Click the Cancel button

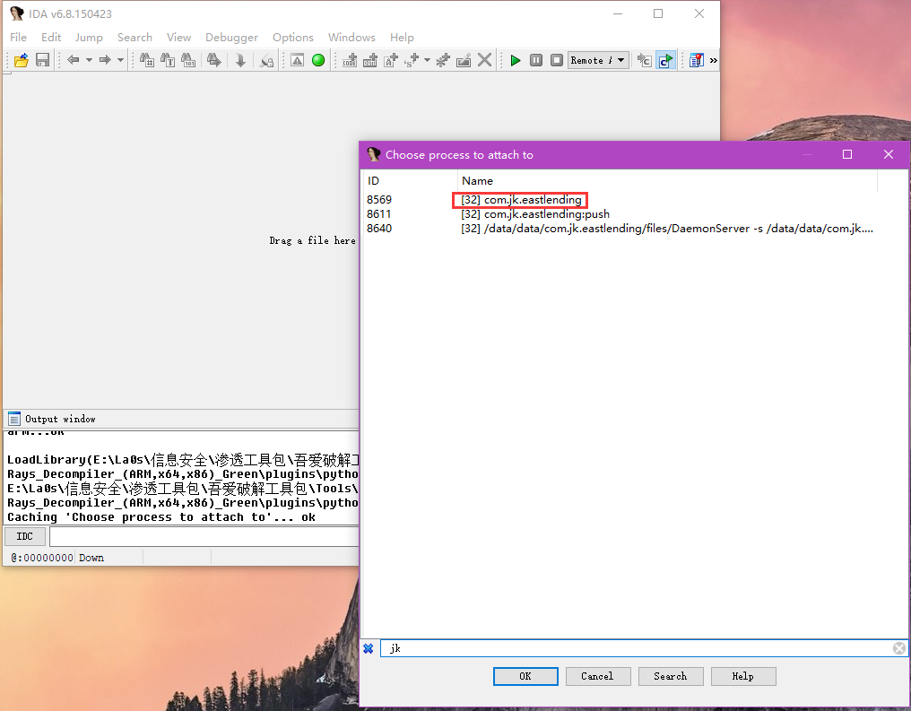point(598,676)
